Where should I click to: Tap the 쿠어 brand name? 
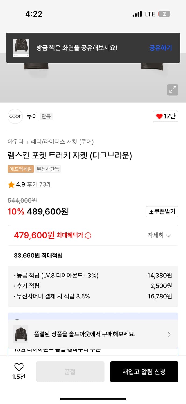32,116
